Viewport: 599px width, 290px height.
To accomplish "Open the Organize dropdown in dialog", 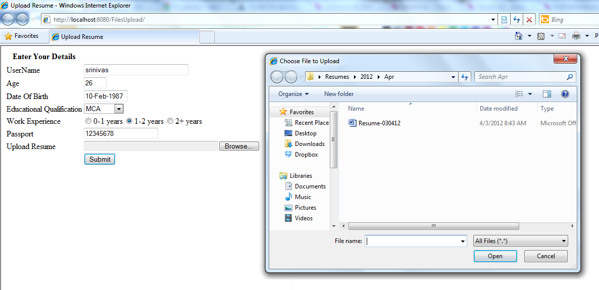I will coord(293,94).
